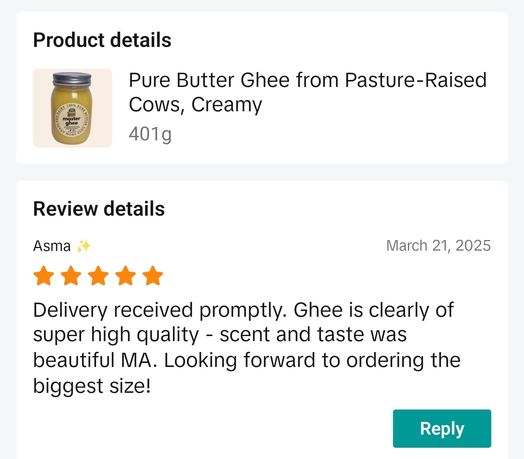Click the word 'Creamy' in product name

(x=227, y=105)
